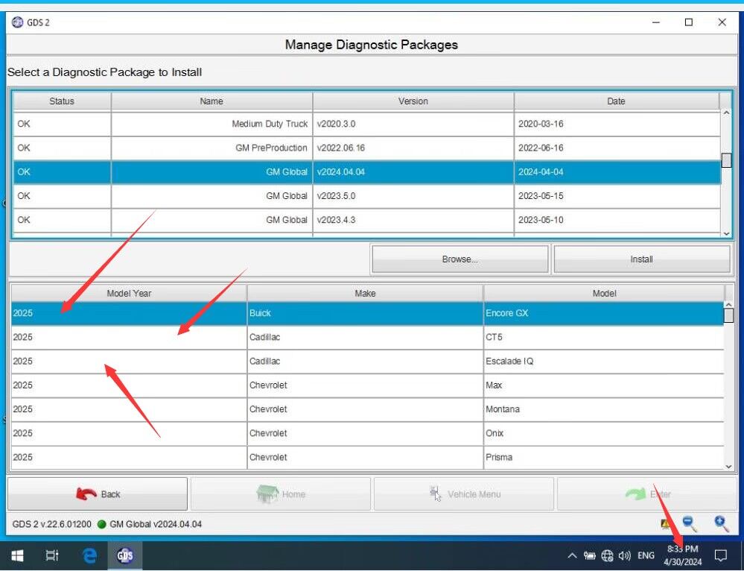Open the Windows Start menu

tap(18, 555)
